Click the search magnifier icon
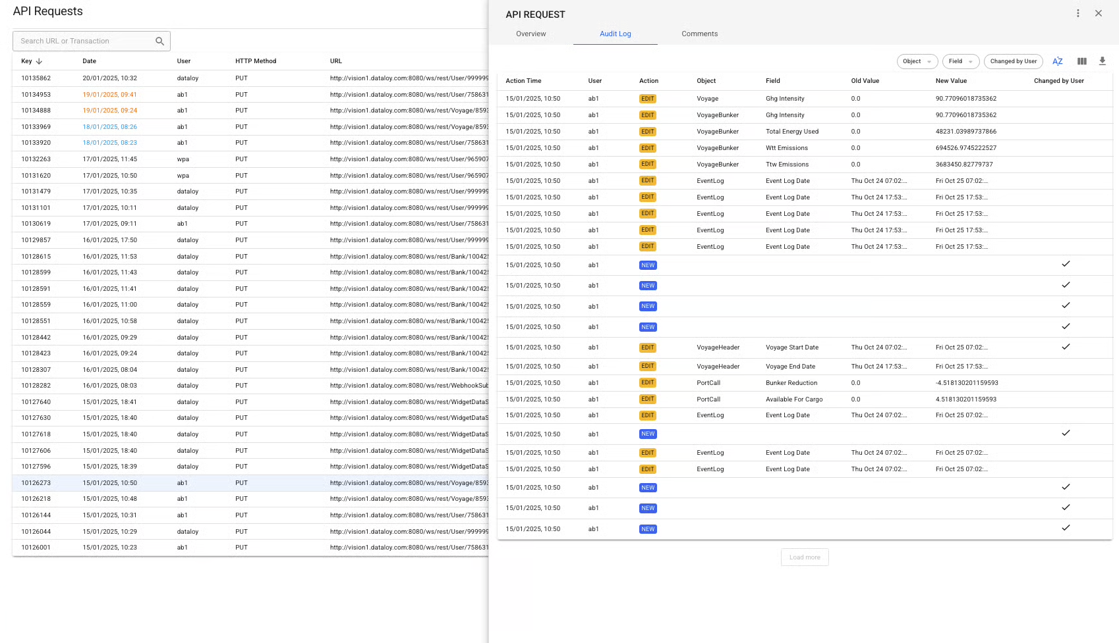The image size is (1119, 643). point(159,41)
